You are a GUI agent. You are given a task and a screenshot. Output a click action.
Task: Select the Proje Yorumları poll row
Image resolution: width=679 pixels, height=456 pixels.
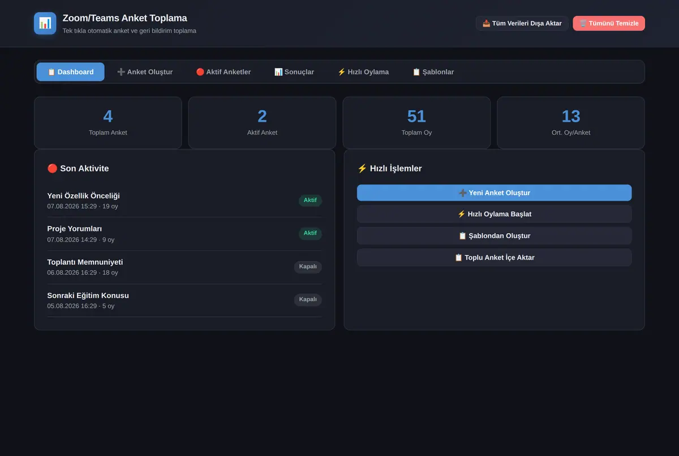click(184, 234)
